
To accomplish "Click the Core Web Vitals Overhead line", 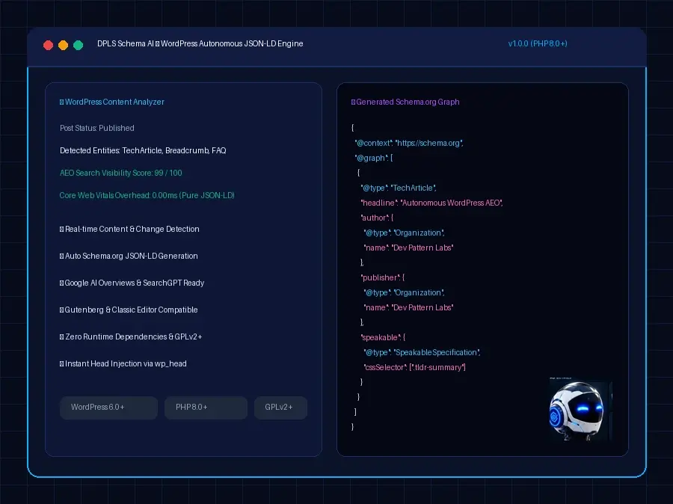I will pyautogui.click(x=147, y=195).
